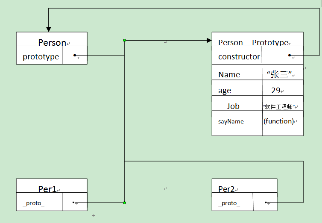Select the Person Prototype header text
Image resolution: width=322 pixels, height=223 pixels.
pos(253,42)
